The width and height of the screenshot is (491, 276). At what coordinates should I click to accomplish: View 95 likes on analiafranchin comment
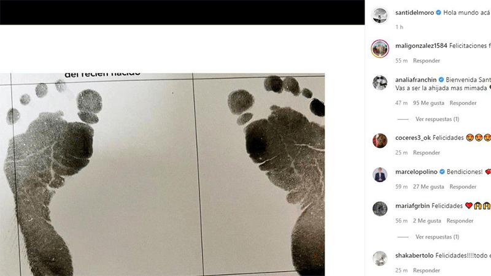click(428, 103)
